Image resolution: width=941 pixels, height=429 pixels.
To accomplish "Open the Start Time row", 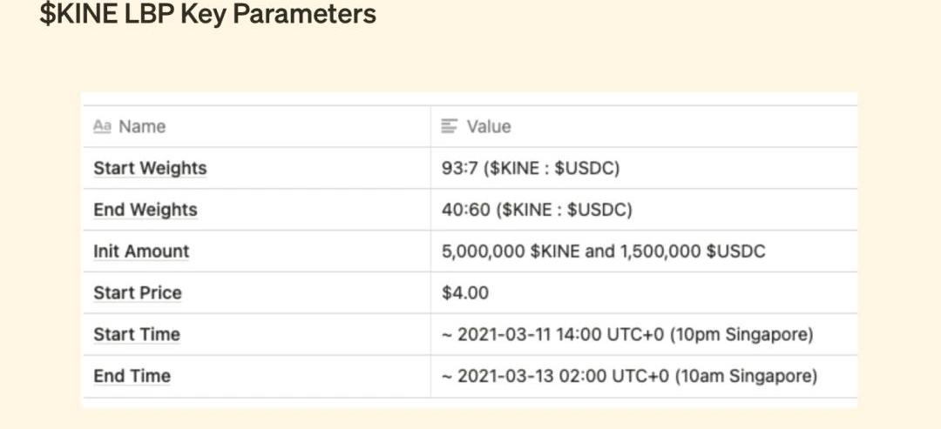I will click(137, 335).
